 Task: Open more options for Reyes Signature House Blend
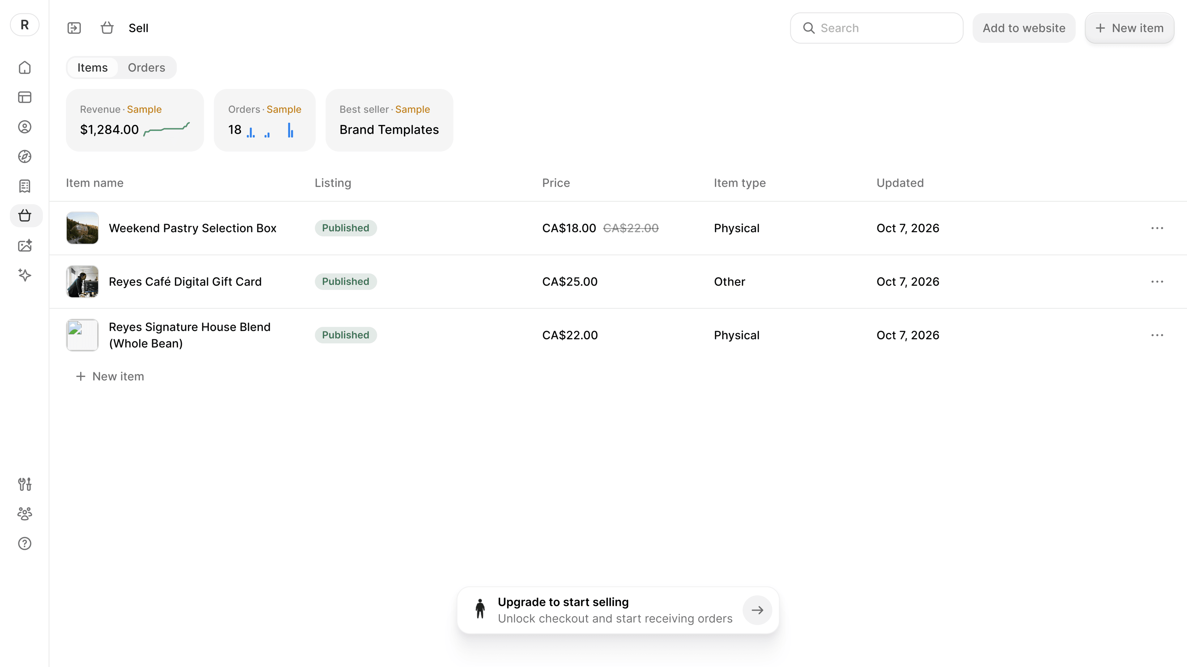pyautogui.click(x=1157, y=335)
